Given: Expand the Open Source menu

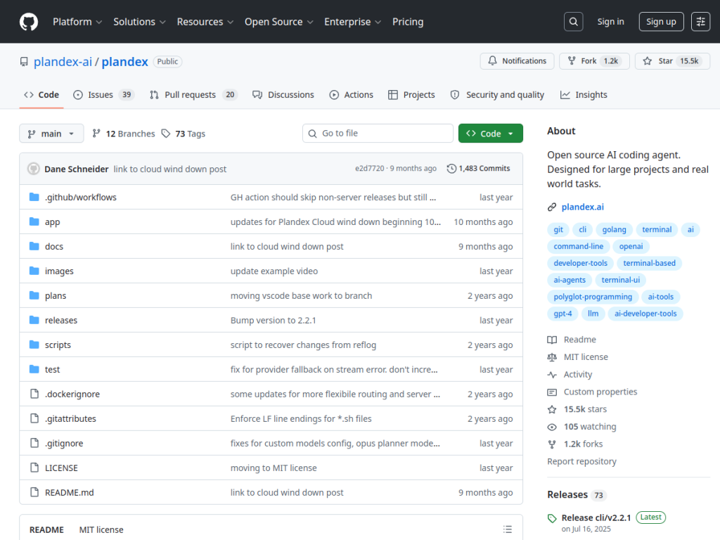Looking at the screenshot, I should [278, 22].
